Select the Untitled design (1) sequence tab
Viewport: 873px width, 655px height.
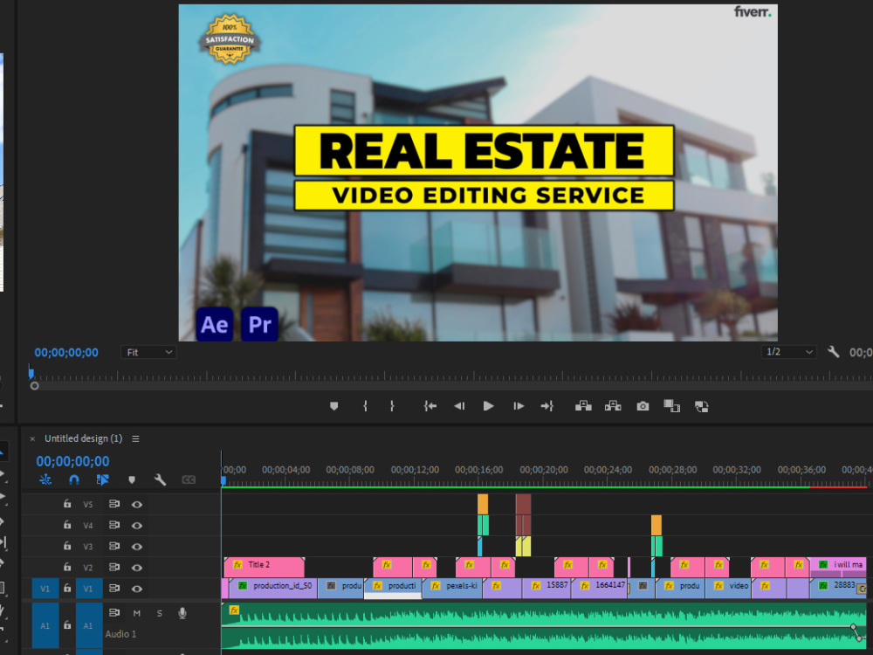click(84, 439)
